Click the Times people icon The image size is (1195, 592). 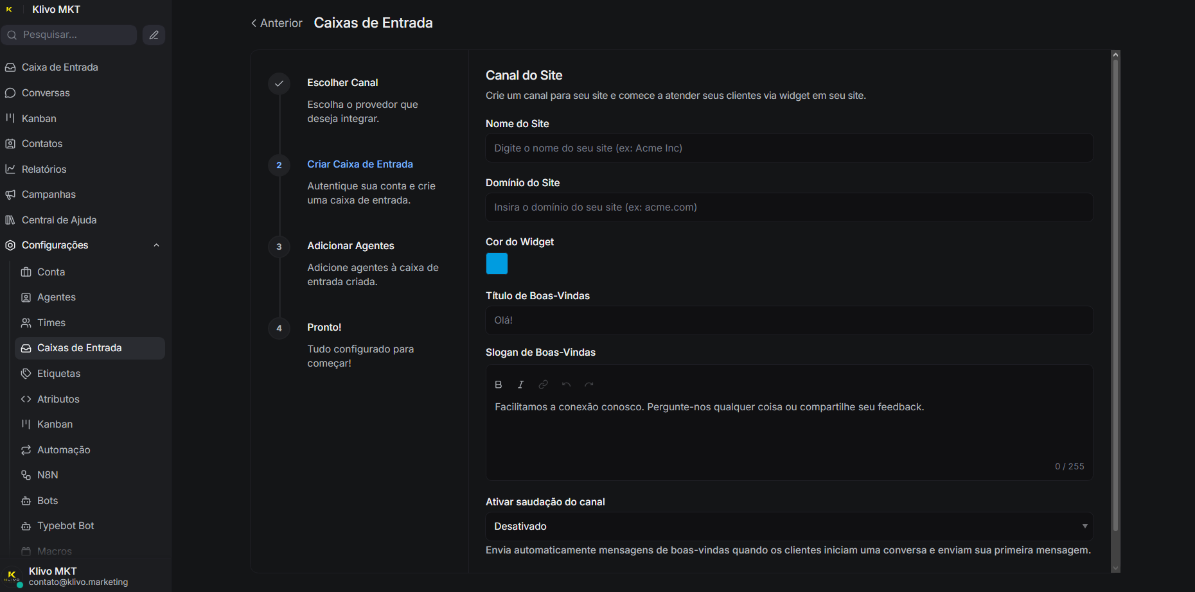(26, 323)
